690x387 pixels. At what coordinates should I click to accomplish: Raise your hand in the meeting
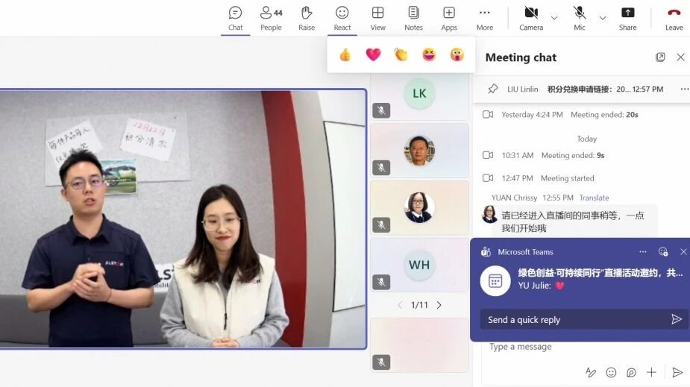tap(307, 18)
